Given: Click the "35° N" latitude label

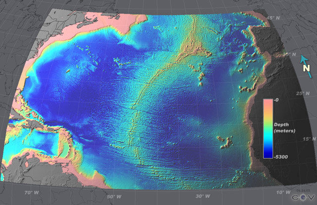Looking at the screenshot, I should (289, 54).
